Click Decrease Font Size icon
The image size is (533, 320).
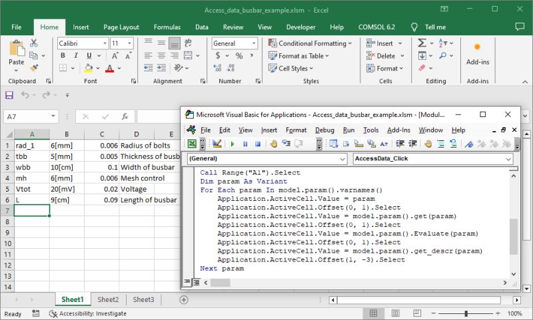(128, 56)
